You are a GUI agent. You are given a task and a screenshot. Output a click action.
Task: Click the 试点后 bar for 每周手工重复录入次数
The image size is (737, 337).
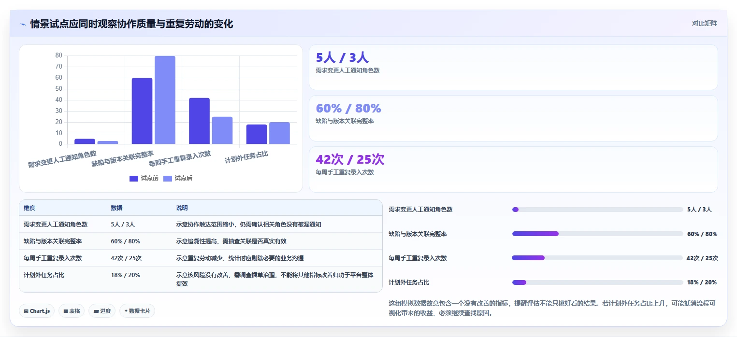point(222,130)
